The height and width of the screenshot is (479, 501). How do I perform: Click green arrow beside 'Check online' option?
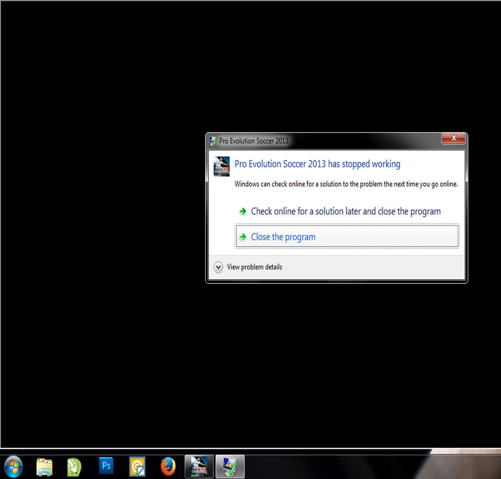243,211
